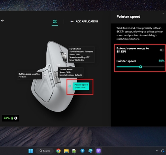Viewport: 166px width, 155px height.
Task: Open the Button press sensitivity label
Action: click(30, 75)
